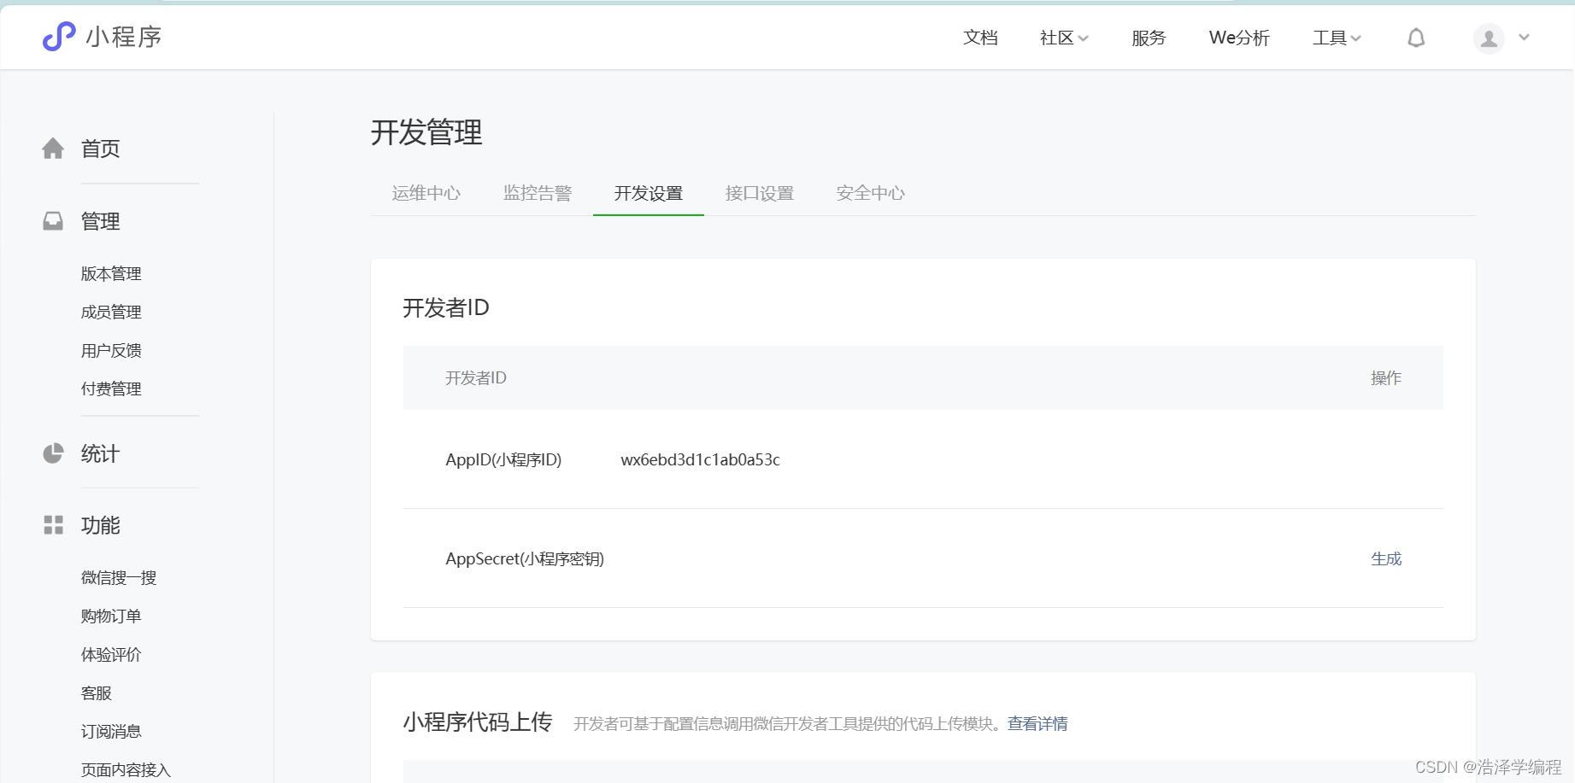The width and height of the screenshot is (1575, 783).
Task: Select 管理 sidebar section
Action: pyautogui.click(x=100, y=221)
